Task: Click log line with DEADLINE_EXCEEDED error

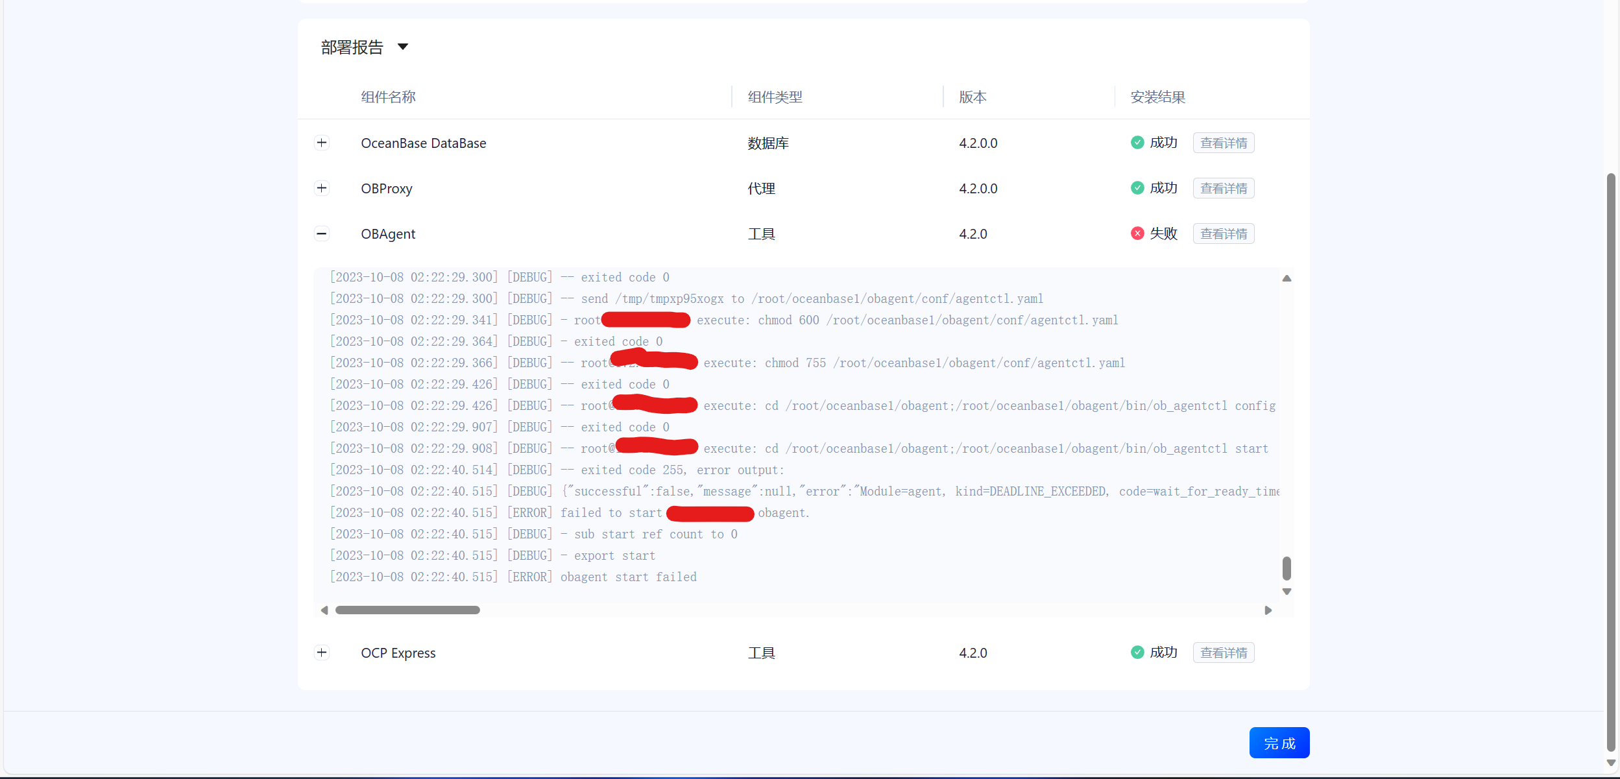Action: click(804, 492)
